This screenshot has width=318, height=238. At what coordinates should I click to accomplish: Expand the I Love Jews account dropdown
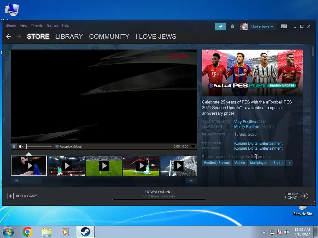(x=262, y=26)
